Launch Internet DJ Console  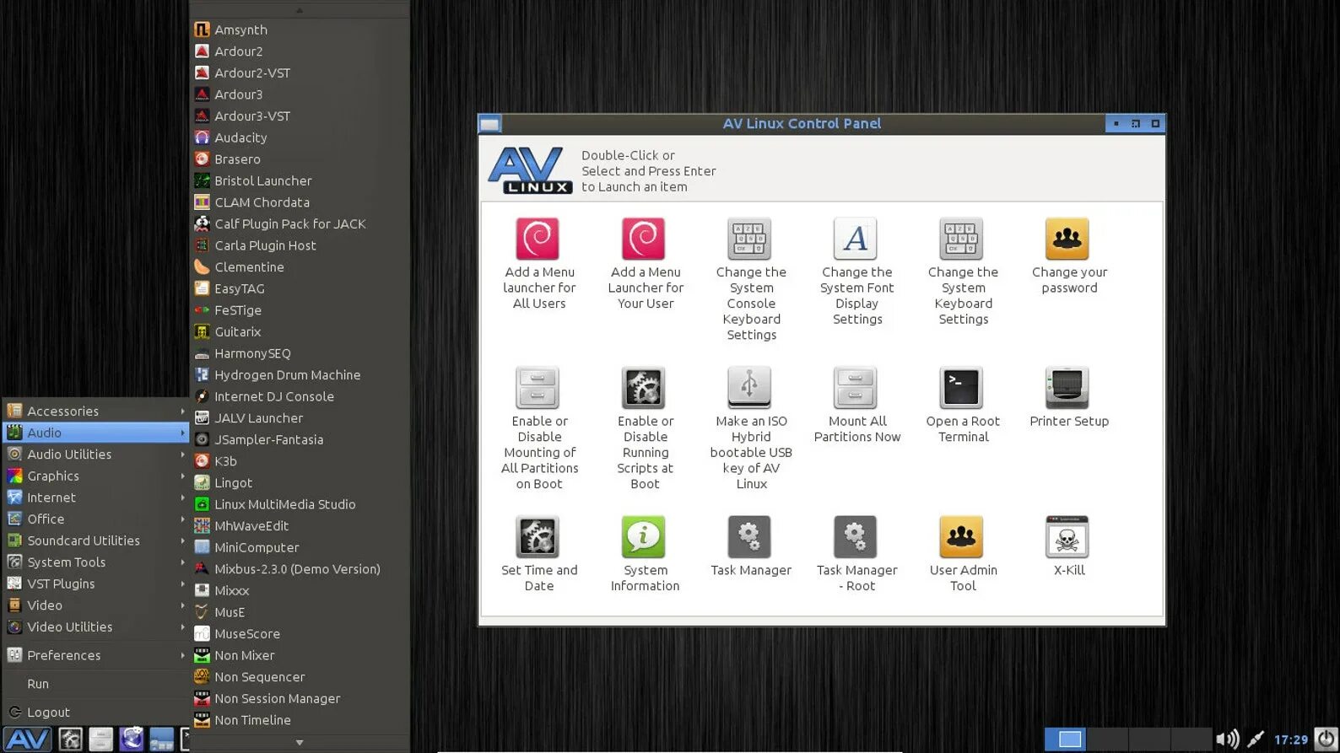[300, 396]
